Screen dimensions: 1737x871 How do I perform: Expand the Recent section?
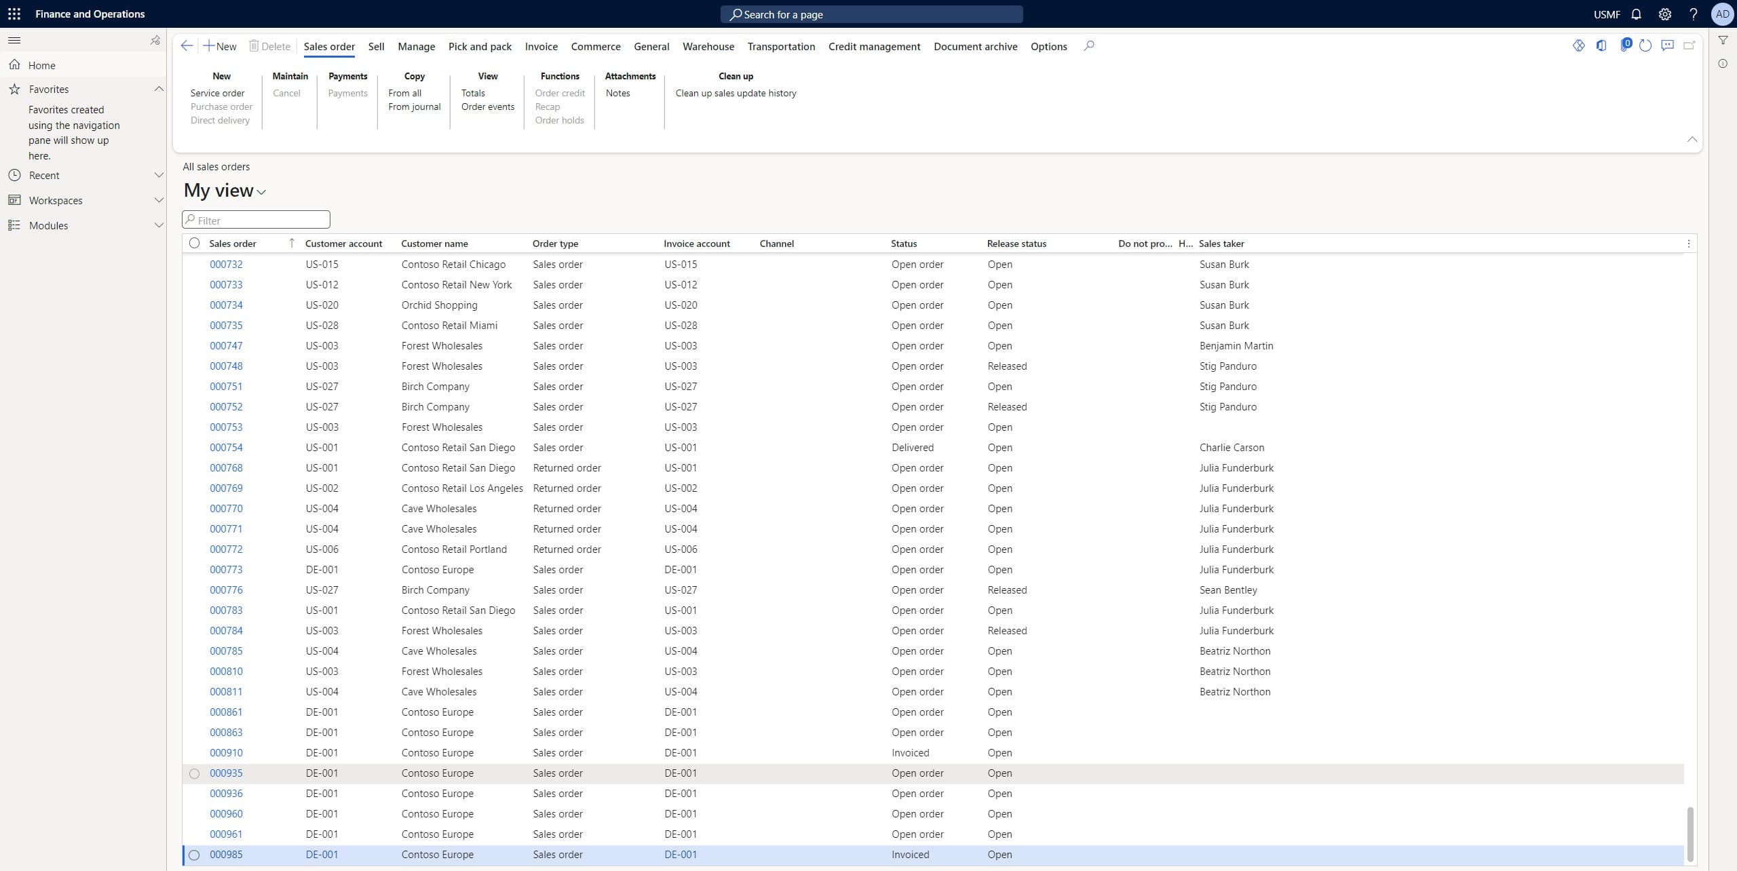coord(158,175)
